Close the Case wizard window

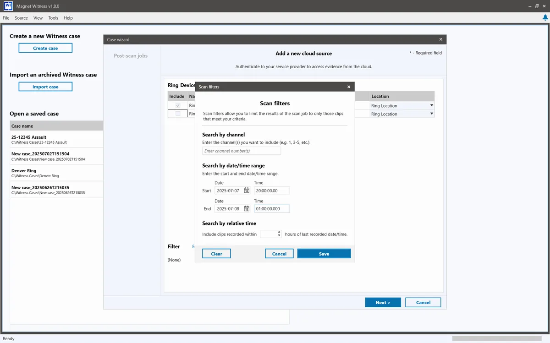441,39
